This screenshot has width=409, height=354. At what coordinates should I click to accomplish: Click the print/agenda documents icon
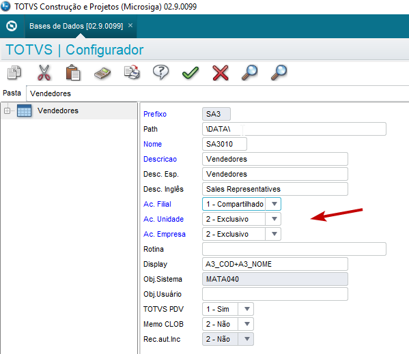click(x=132, y=72)
